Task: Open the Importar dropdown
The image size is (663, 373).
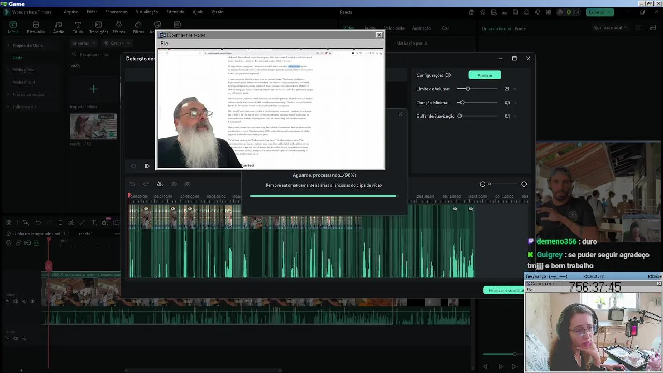Action: point(83,44)
